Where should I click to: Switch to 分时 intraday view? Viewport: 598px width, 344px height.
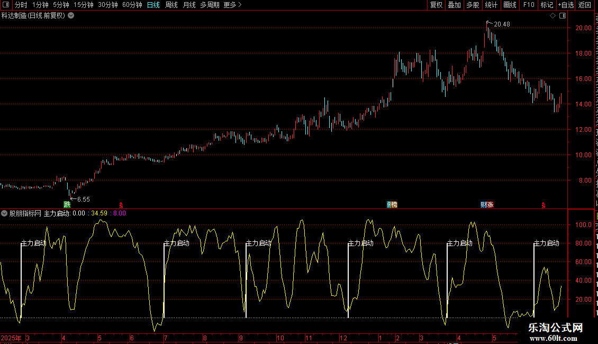point(21,5)
